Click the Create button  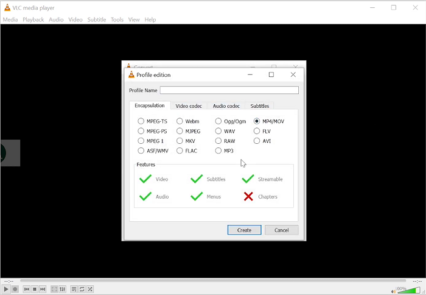click(244, 230)
